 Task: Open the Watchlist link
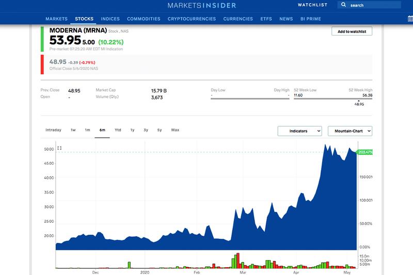[313, 5]
